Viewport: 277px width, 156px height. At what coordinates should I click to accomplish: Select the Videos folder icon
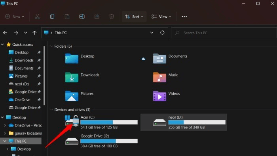[x=159, y=96]
